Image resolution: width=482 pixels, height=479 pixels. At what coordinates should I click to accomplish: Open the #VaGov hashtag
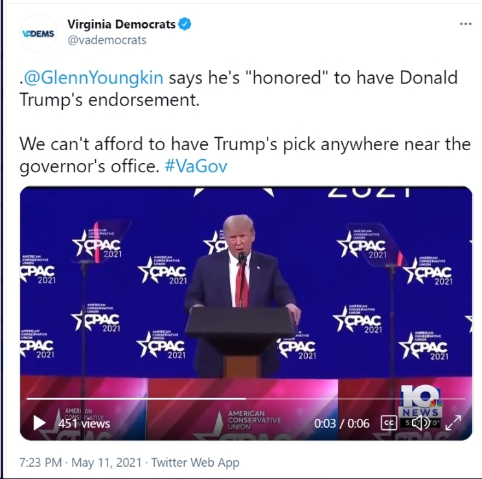click(x=196, y=166)
